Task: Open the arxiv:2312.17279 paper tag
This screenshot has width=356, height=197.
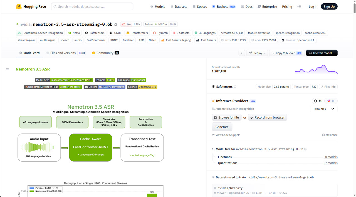Action: (233, 40)
